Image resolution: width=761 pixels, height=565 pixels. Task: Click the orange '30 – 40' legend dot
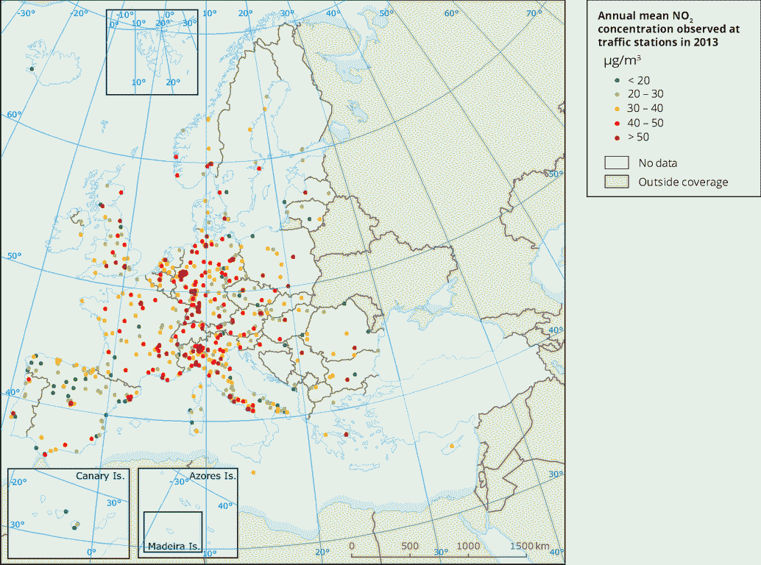[x=615, y=109]
